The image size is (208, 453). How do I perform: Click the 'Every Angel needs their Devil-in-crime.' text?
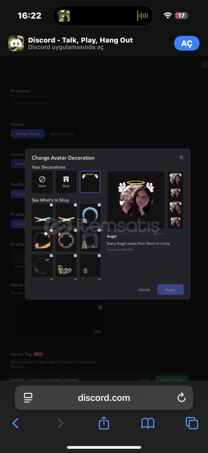(x=139, y=244)
